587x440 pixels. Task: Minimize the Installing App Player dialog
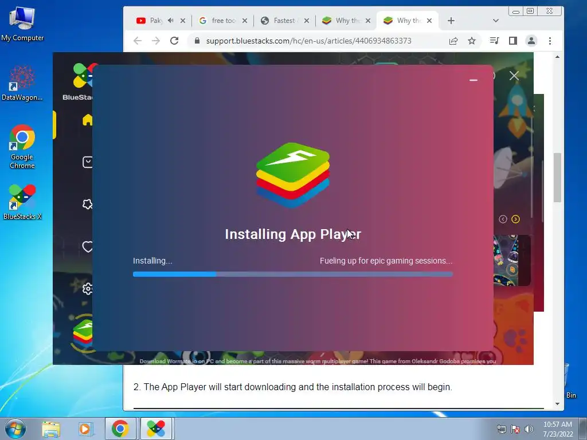point(473,80)
